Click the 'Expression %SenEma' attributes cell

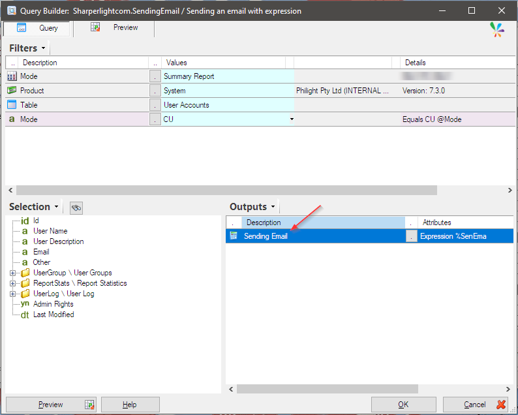point(465,236)
